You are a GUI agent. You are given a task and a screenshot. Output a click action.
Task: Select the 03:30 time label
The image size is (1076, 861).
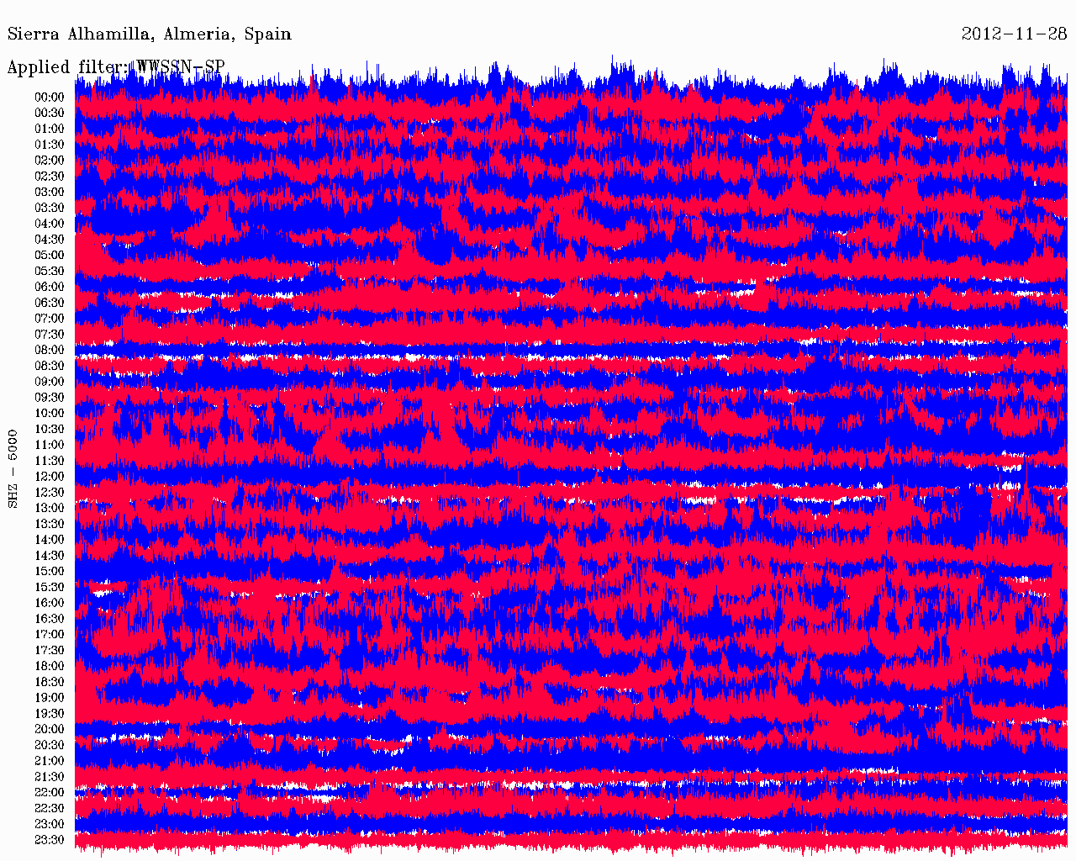click(50, 208)
